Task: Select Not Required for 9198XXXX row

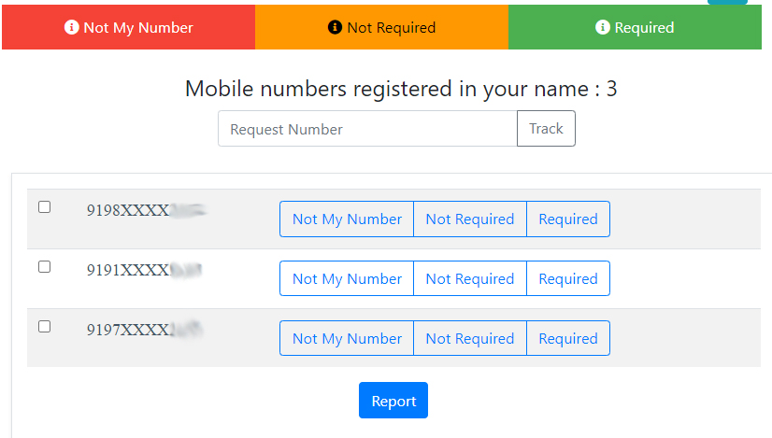Action: point(470,219)
